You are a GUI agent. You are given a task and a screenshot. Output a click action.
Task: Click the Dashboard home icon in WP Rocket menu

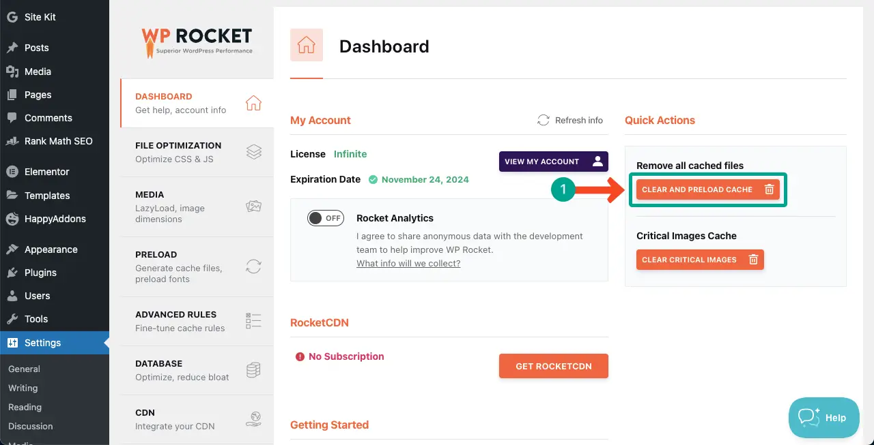[253, 103]
